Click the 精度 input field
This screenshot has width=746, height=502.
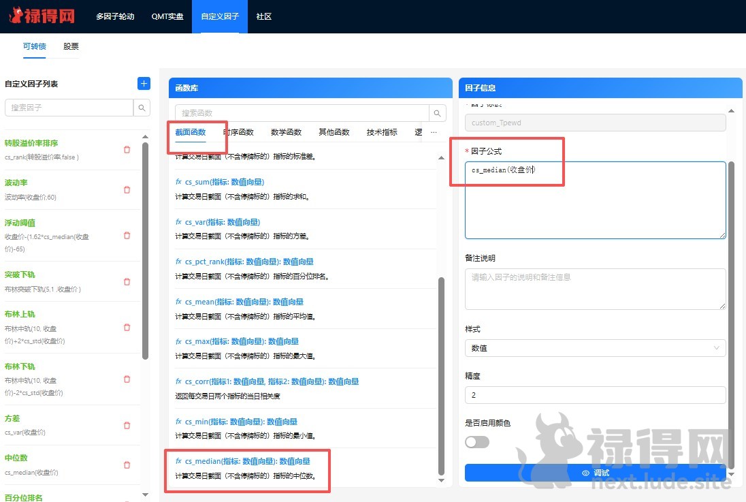[x=595, y=395]
